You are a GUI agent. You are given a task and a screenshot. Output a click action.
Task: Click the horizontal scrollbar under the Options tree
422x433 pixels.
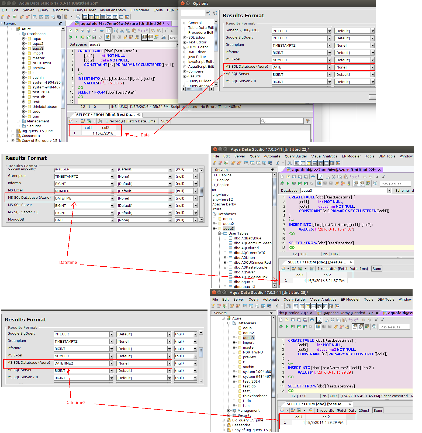[x=198, y=89]
